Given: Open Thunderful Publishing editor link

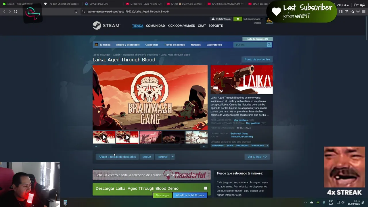Looking at the screenshot, I should pyautogui.click(x=241, y=137).
